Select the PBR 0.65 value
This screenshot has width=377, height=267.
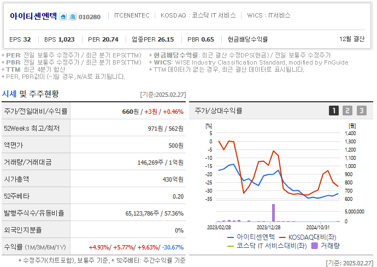coord(201,39)
